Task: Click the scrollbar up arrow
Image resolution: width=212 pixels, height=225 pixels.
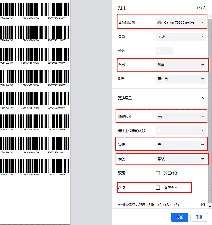Action: 210,17
